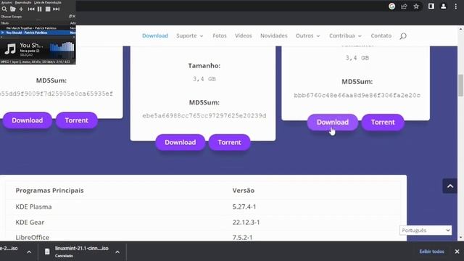Click 'Exibir todos' downloads link

point(432,252)
